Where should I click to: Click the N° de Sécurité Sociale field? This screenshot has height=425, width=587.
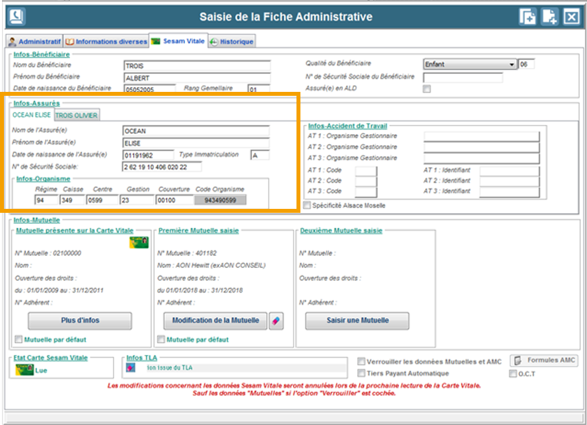162,167
